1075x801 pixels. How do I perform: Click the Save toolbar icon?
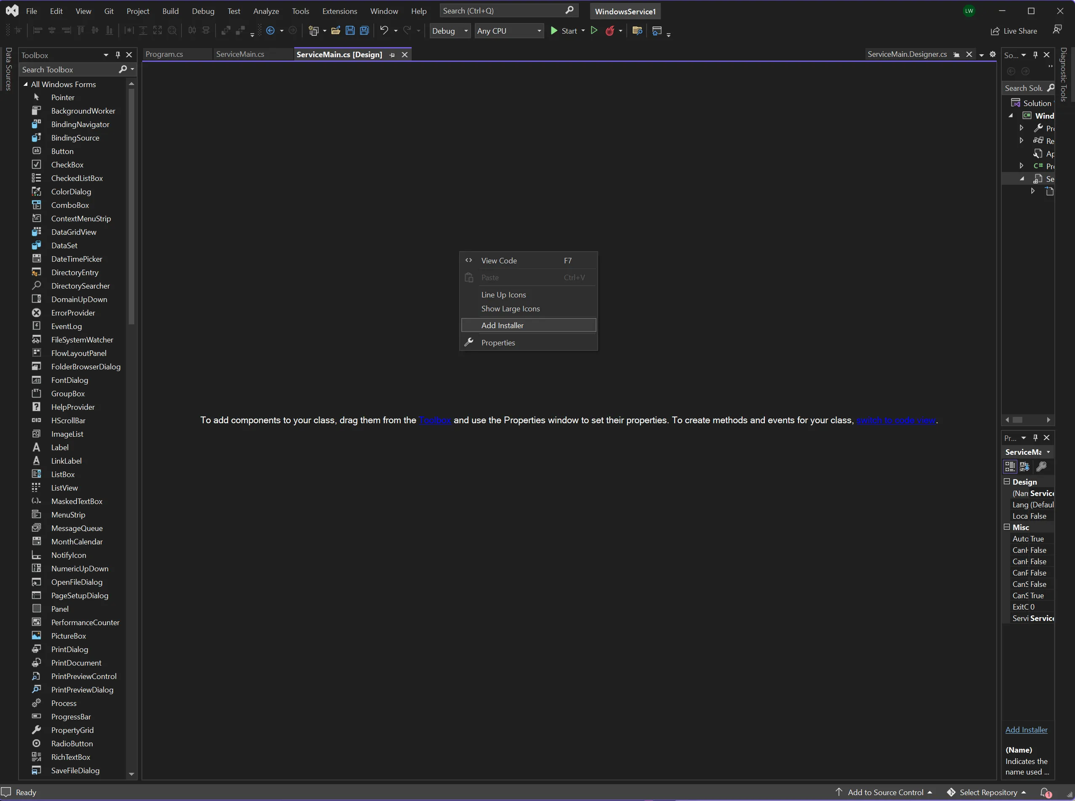(350, 31)
